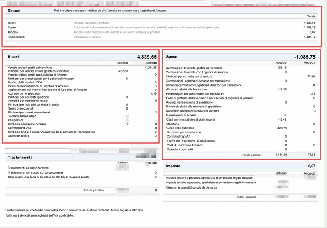Select the Trasferimenti row in the Sintesi table
The height and width of the screenshot is (228, 327).
(161, 37)
